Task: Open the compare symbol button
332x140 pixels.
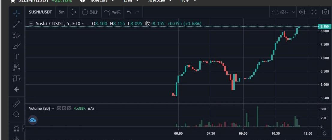Action: [90, 12]
